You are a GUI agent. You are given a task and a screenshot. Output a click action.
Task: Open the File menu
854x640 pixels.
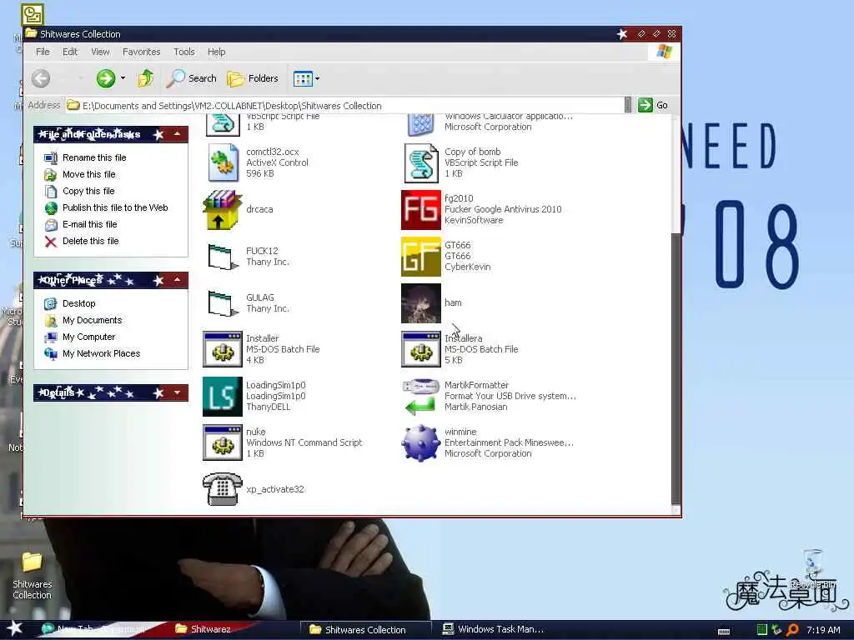click(43, 52)
